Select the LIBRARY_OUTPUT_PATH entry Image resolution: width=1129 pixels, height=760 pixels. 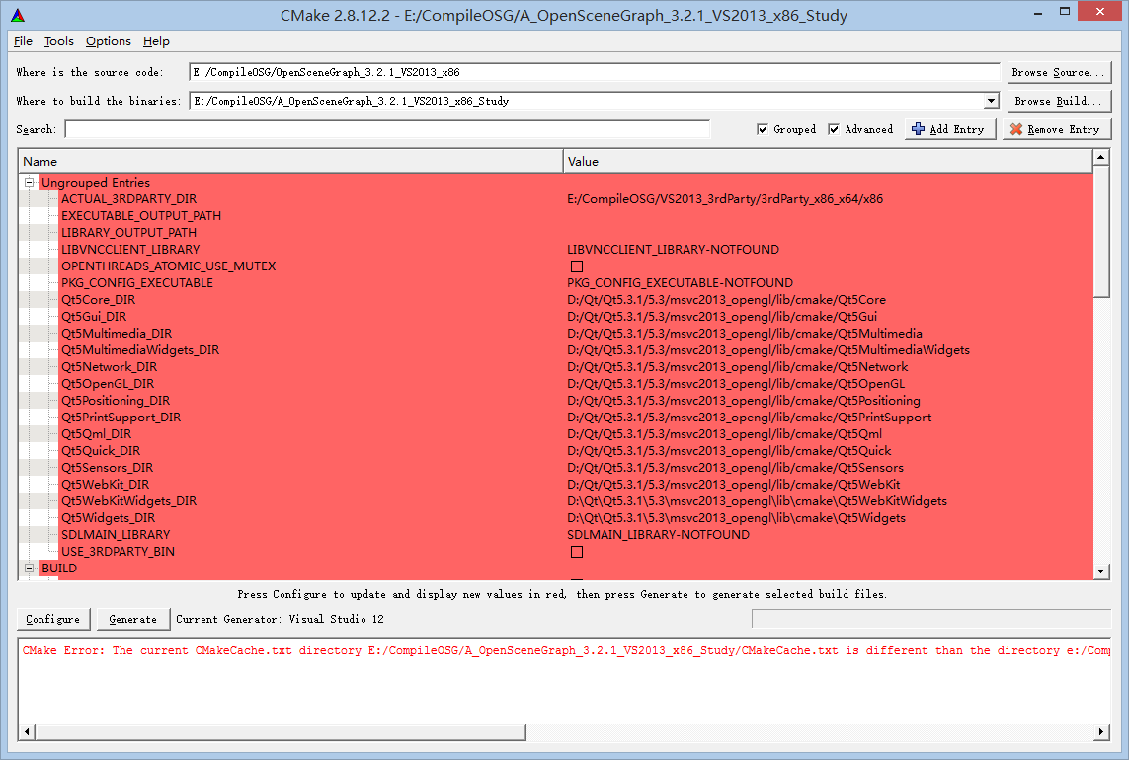pyautogui.click(x=128, y=233)
